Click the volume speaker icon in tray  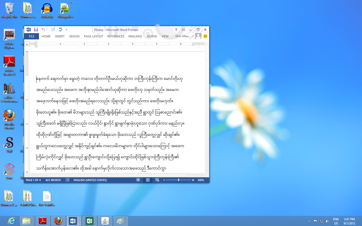327,221
